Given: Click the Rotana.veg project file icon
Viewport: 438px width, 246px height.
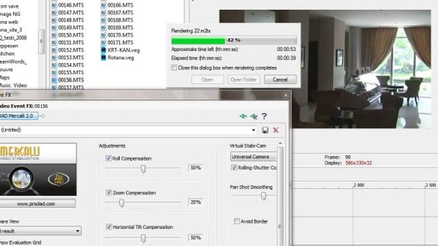Looking at the screenshot, I should (x=103, y=57).
